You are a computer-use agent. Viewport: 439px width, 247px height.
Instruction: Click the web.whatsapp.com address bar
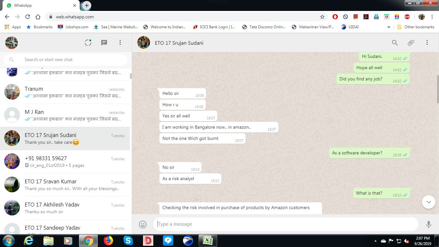pos(186,17)
